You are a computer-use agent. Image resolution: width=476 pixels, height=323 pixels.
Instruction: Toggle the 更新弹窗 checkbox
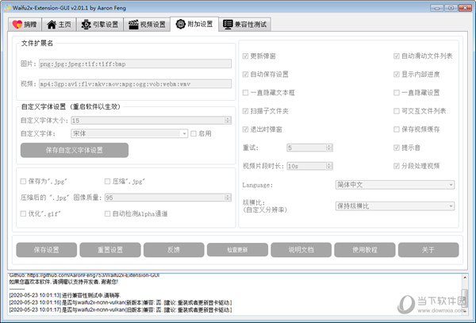[x=246, y=56]
